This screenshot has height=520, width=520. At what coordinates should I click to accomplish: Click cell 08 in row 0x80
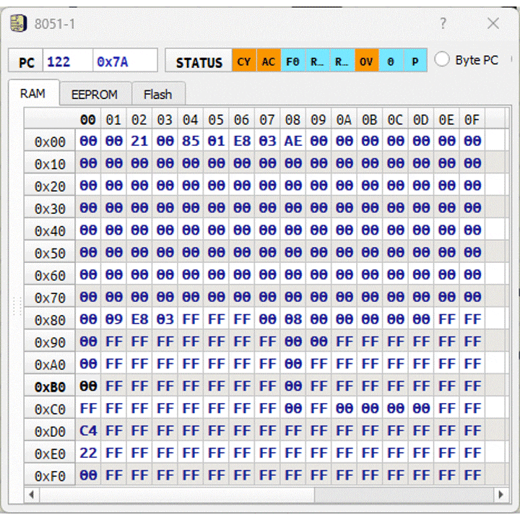(292, 320)
